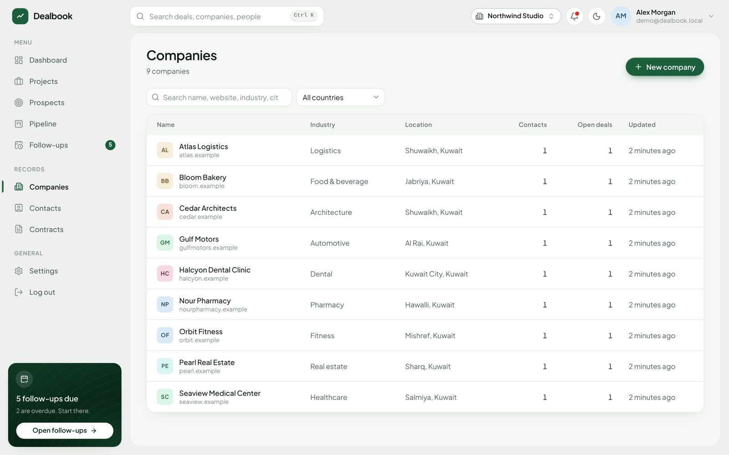Click the Projects briefcase icon
Image resolution: width=729 pixels, height=455 pixels.
[19, 81]
